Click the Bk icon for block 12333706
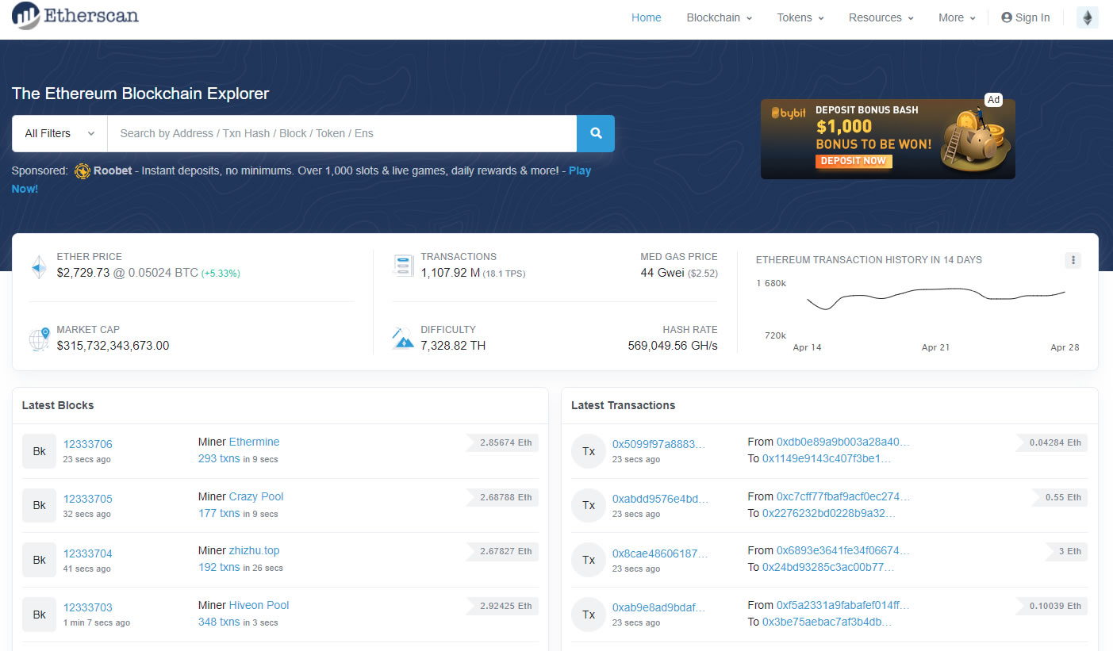1113x651 pixels. (x=39, y=450)
